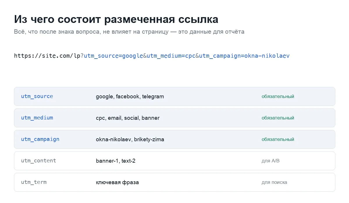Select the utm_medium parameter name in the table

pyautogui.click(x=37, y=118)
